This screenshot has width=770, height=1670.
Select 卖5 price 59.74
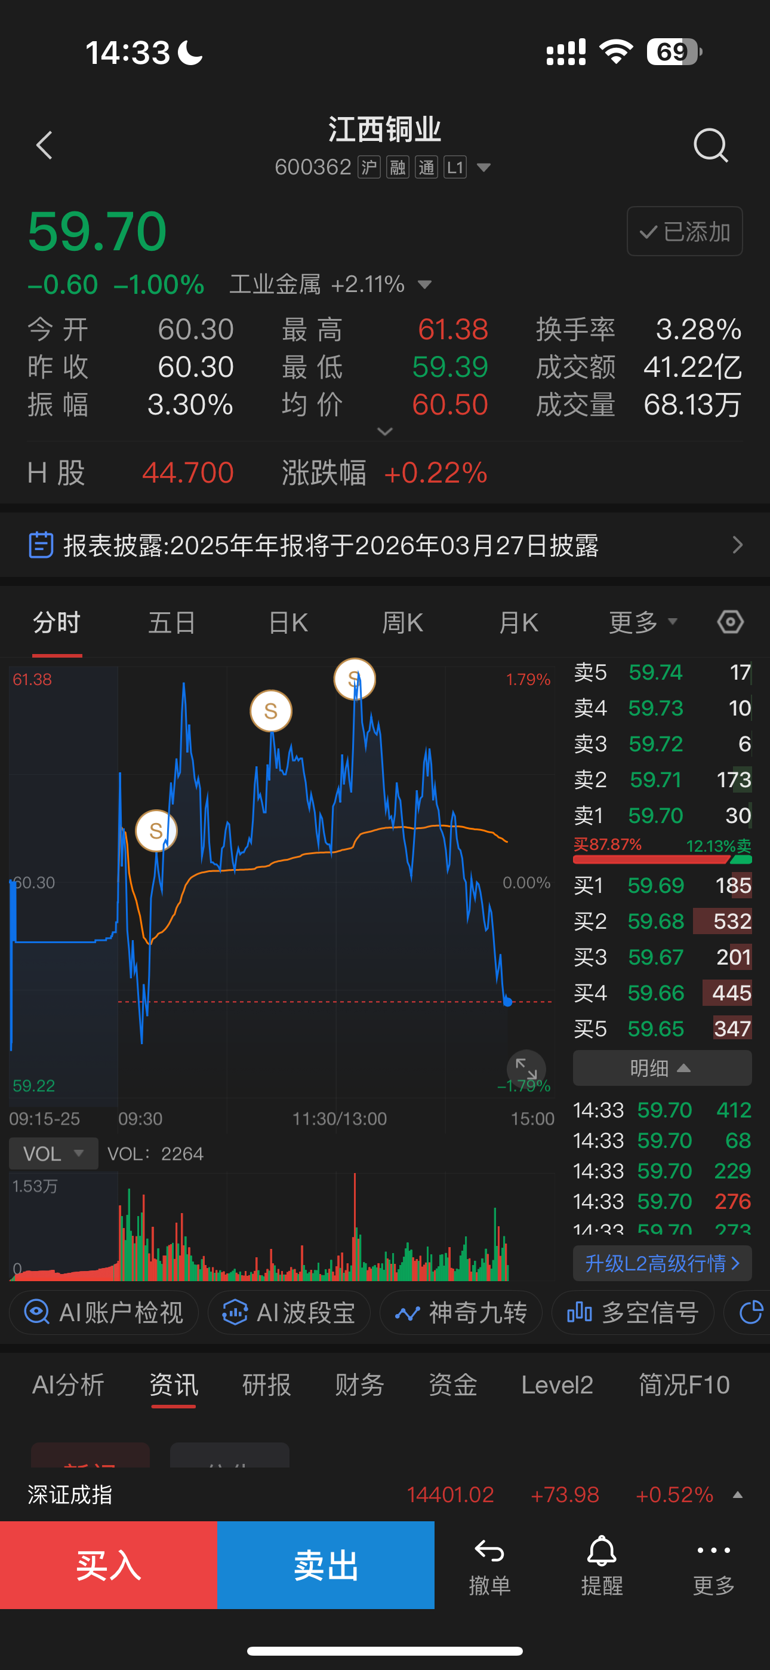[655, 673]
